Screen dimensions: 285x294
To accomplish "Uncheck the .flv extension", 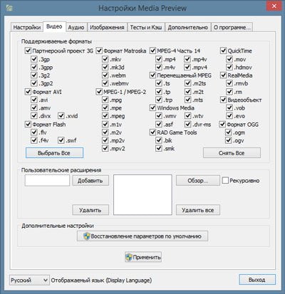I will tap(34, 132).
